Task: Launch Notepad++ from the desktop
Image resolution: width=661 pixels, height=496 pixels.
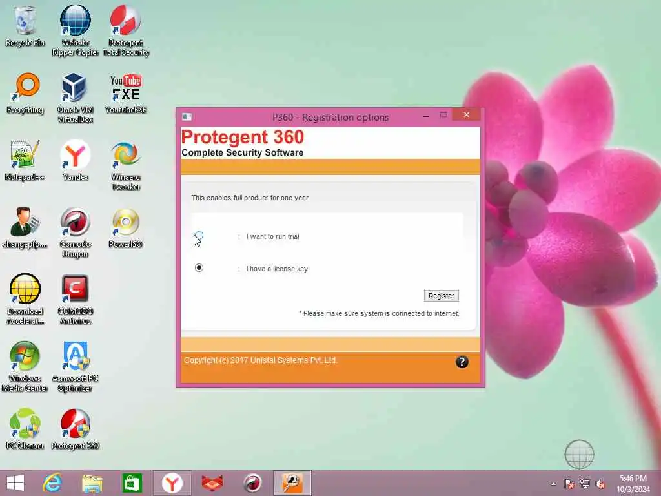Action: tap(25, 161)
